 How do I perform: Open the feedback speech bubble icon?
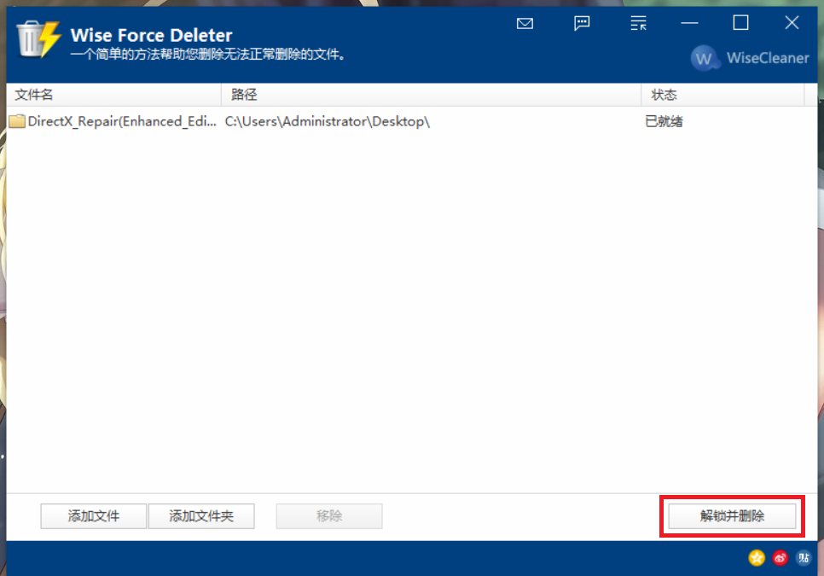pos(582,24)
